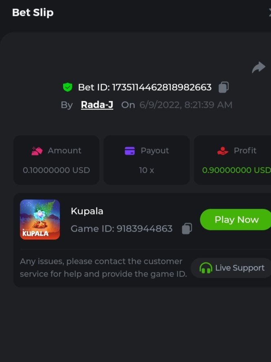The image size is (271, 362).
Task: Click the Game ID 9183944863 text
Action: pyautogui.click(x=121, y=228)
